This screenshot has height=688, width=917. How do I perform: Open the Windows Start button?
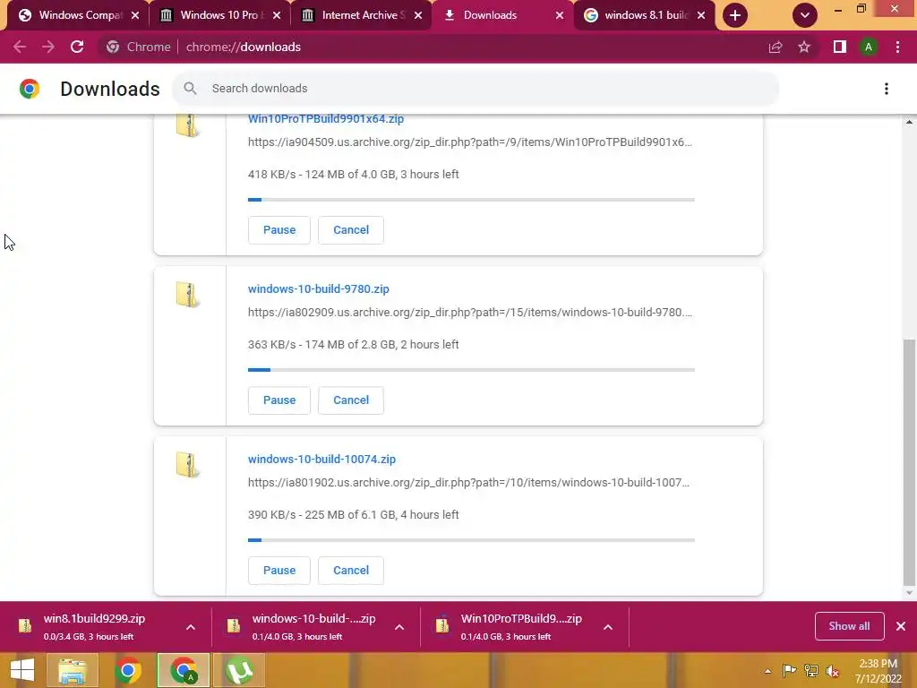pyautogui.click(x=21, y=670)
